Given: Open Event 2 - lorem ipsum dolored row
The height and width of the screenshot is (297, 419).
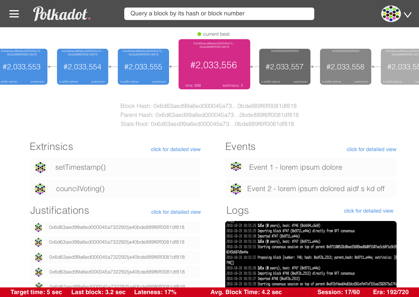Looking at the screenshot, I should tap(311, 189).
